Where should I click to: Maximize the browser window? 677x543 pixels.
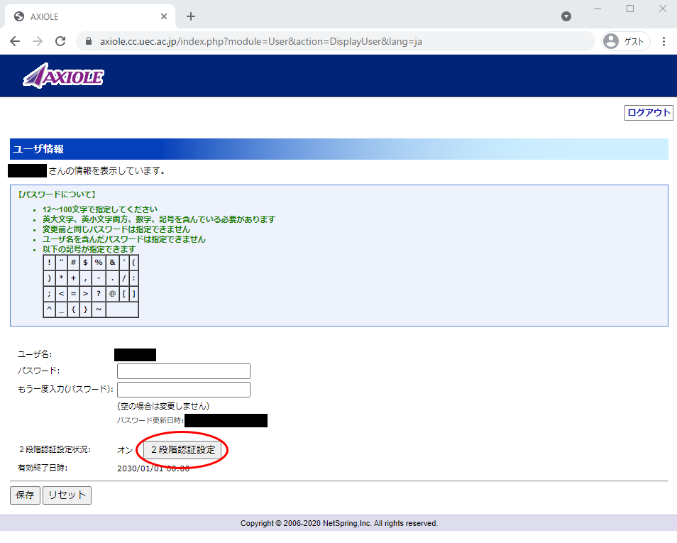629,9
